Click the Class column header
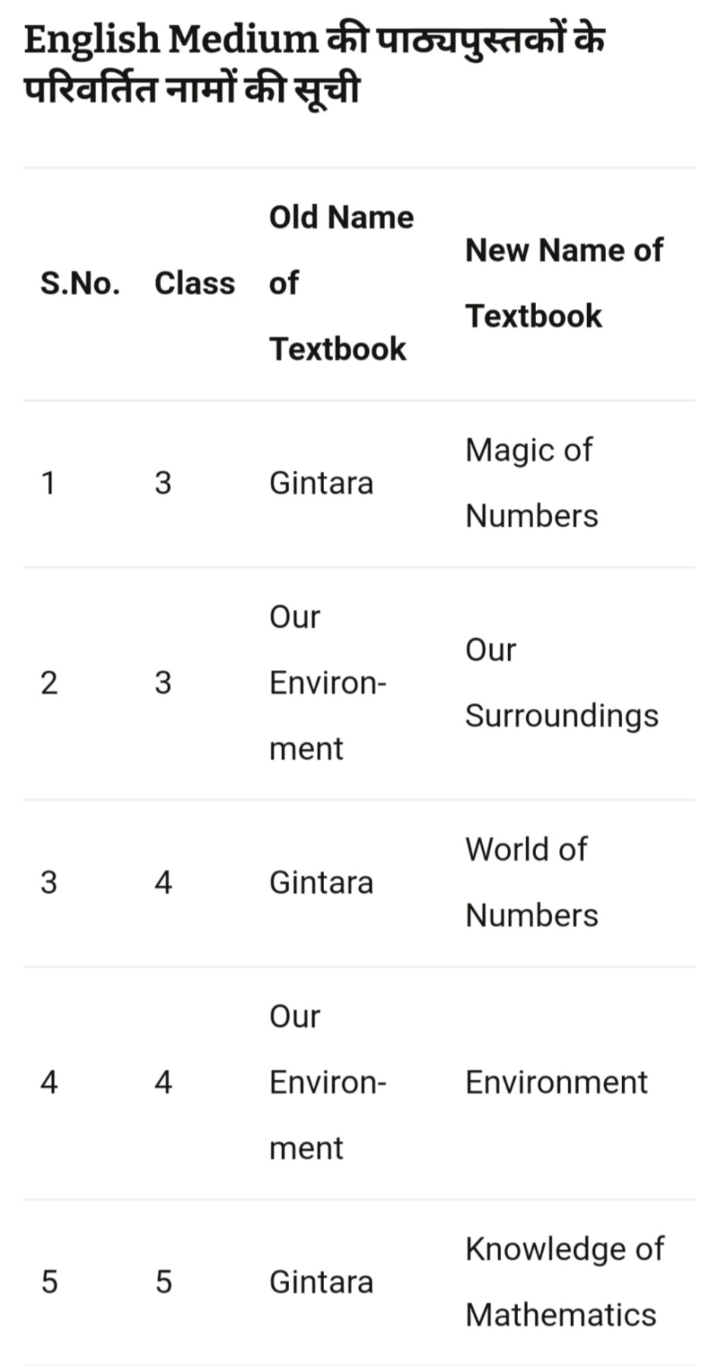727x1366 pixels. tap(195, 283)
